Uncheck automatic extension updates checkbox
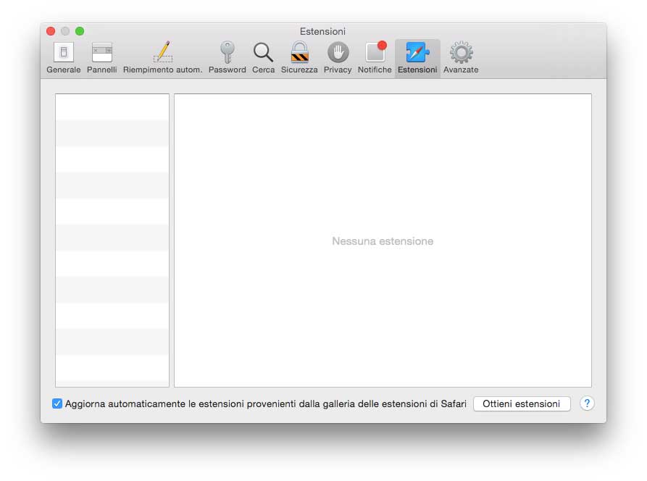The image size is (647, 481). click(x=57, y=403)
